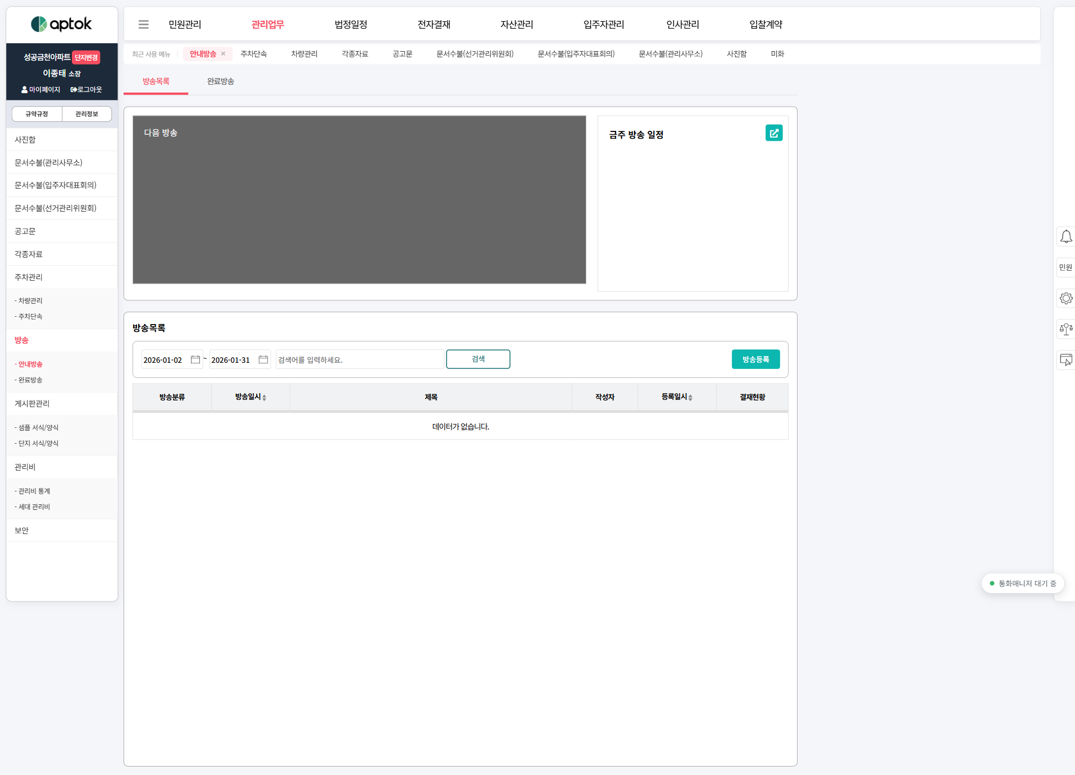Viewport: 1075px width, 775px height.
Task: Click 로그아웃 to sign out
Action: tap(86, 90)
